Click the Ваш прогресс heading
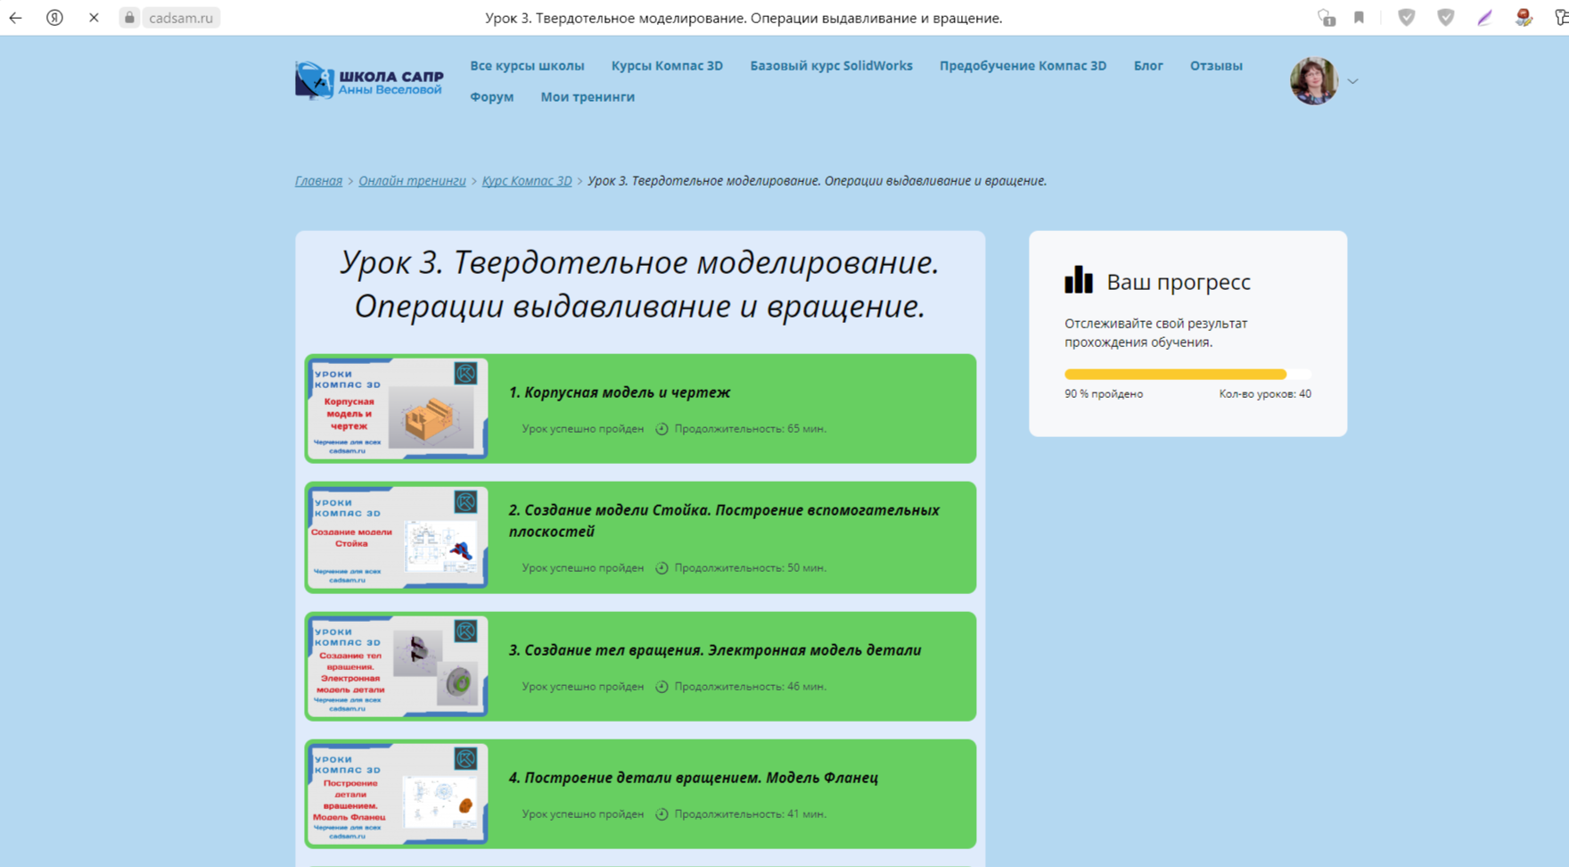Image resolution: width=1569 pixels, height=867 pixels. 1179,282
